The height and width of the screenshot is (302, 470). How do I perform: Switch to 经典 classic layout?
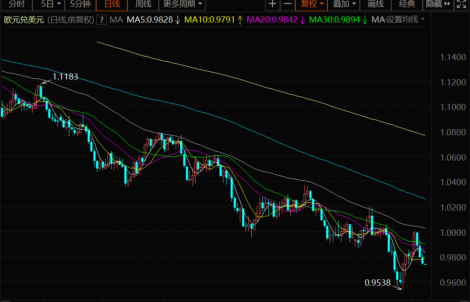pos(407,4)
